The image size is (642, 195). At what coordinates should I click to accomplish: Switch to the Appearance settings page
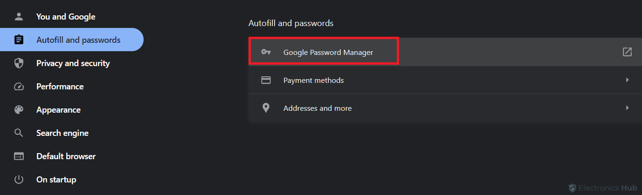click(72, 110)
